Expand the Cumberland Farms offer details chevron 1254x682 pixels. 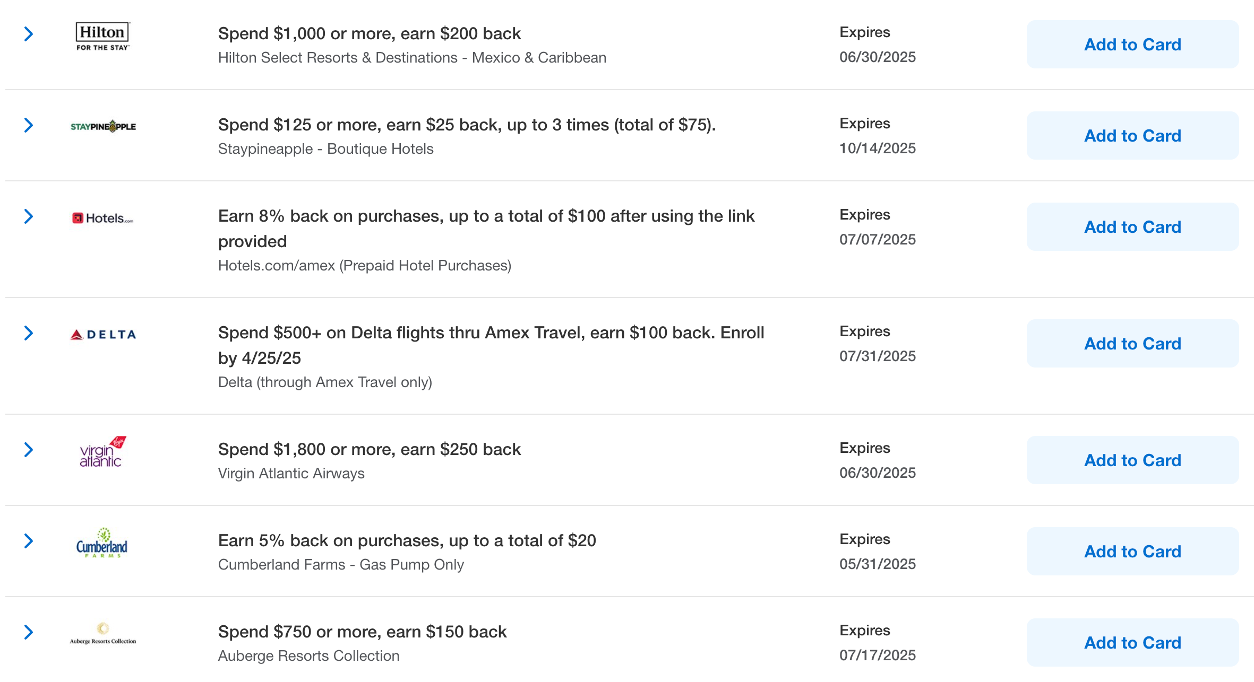(28, 541)
